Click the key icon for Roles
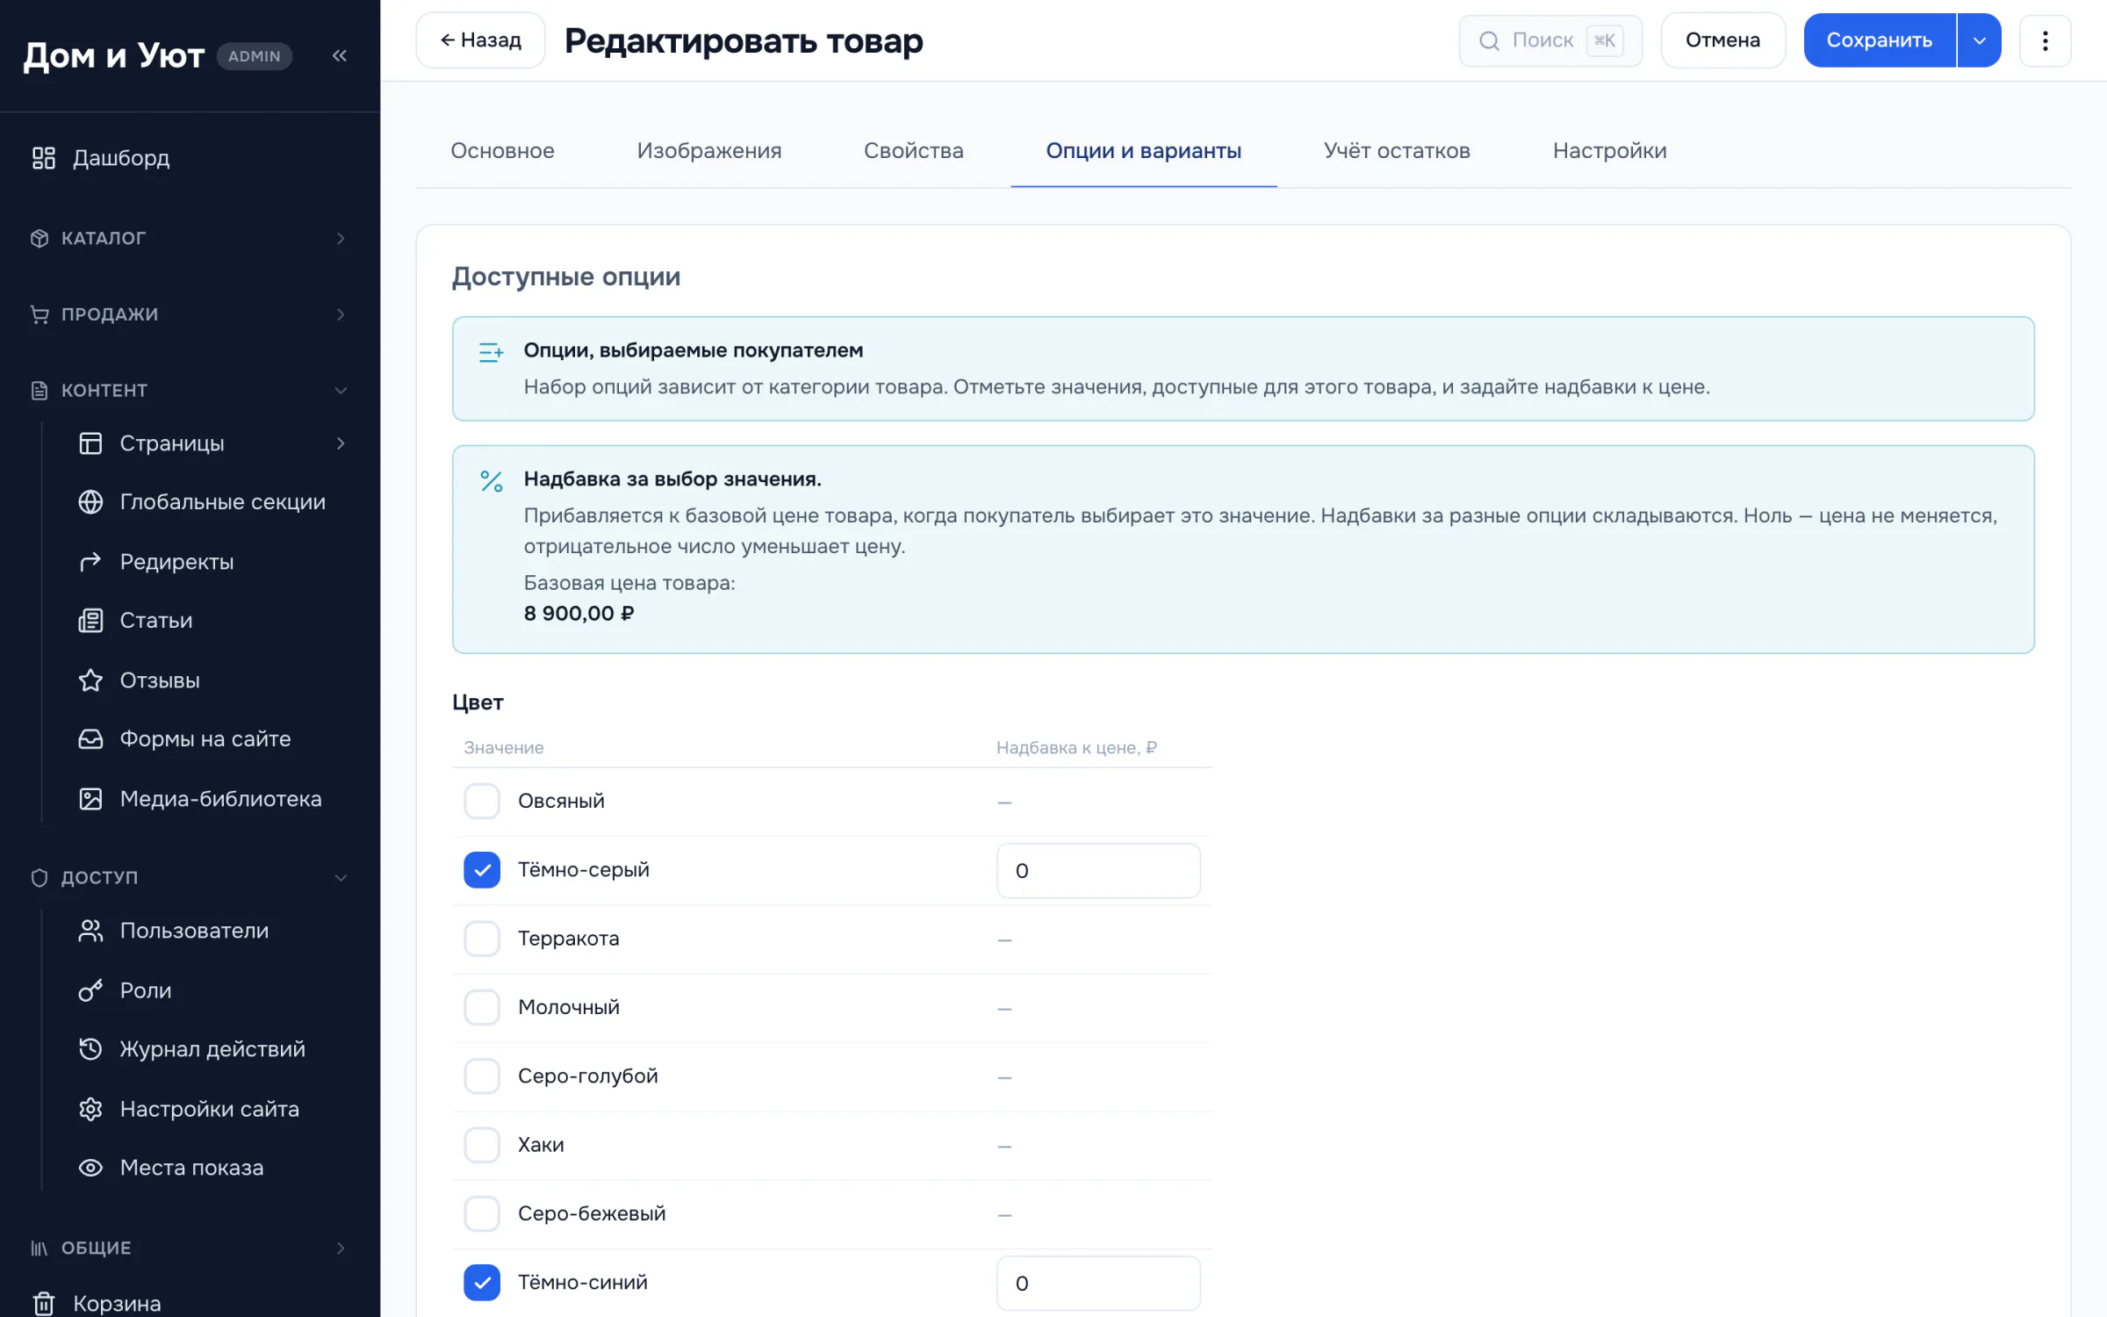This screenshot has width=2107, height=1317. pyautogui.click(x=90, y=990)
